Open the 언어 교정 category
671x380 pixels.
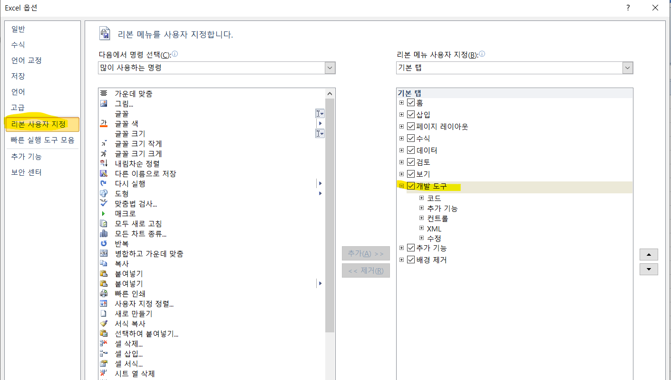coord(42,60)
